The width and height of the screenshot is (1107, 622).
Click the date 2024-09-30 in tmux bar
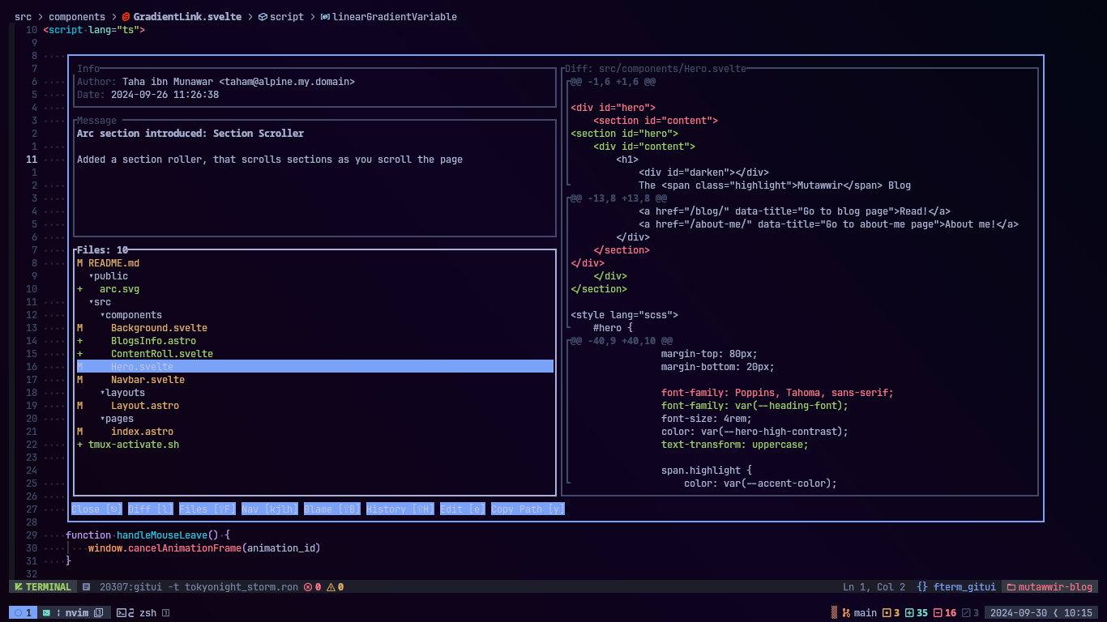pos(1019,613)
